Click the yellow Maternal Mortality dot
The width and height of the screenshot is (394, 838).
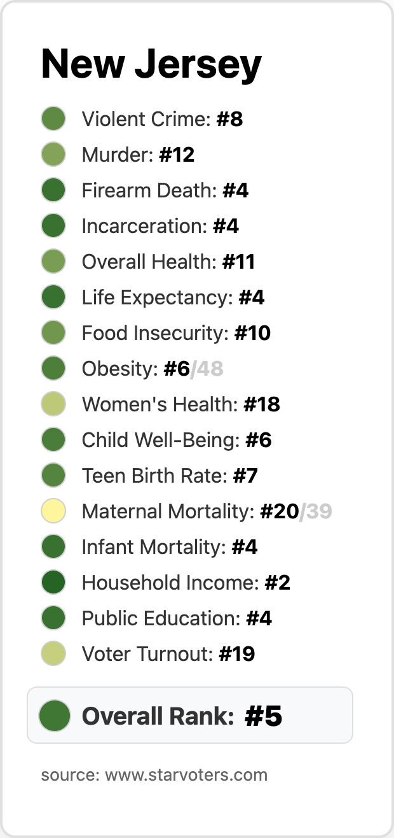[53, 511]
